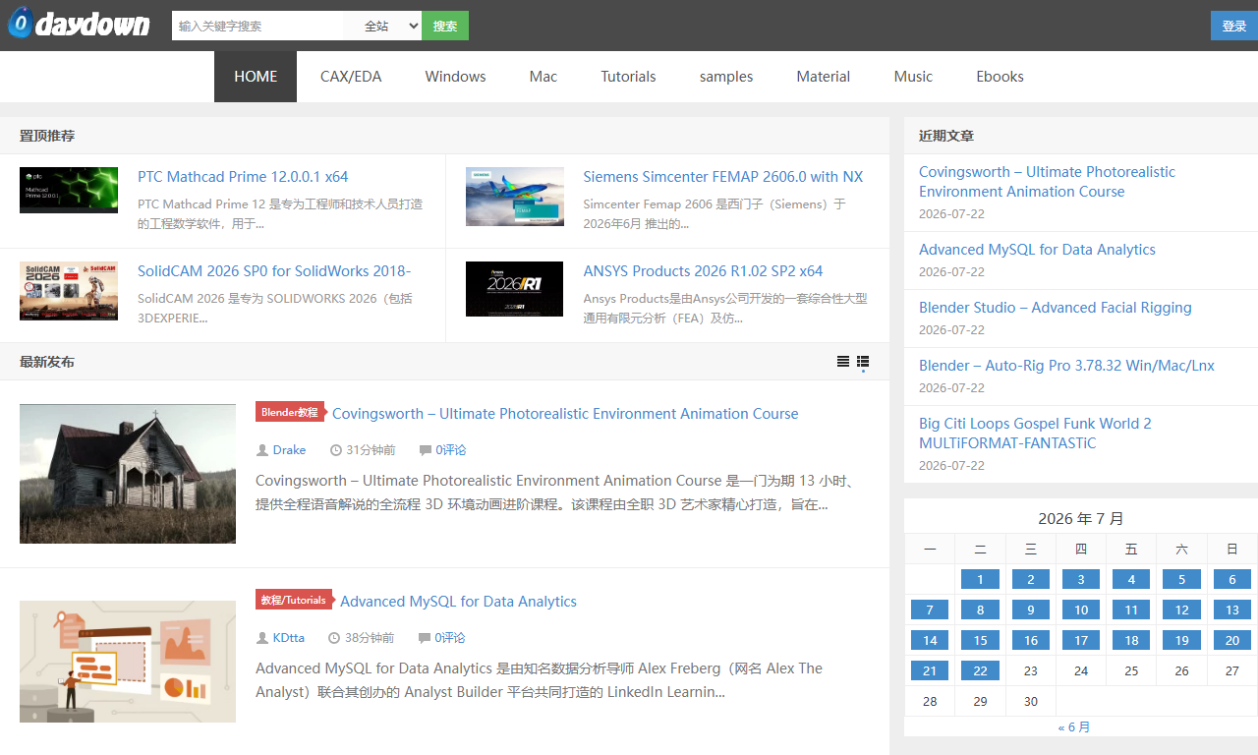Viewport: 1258px width, 755px height.
Task: Open the CAX/EDA navigation menu
Action: pyautogui.click(x=351, y=77)
